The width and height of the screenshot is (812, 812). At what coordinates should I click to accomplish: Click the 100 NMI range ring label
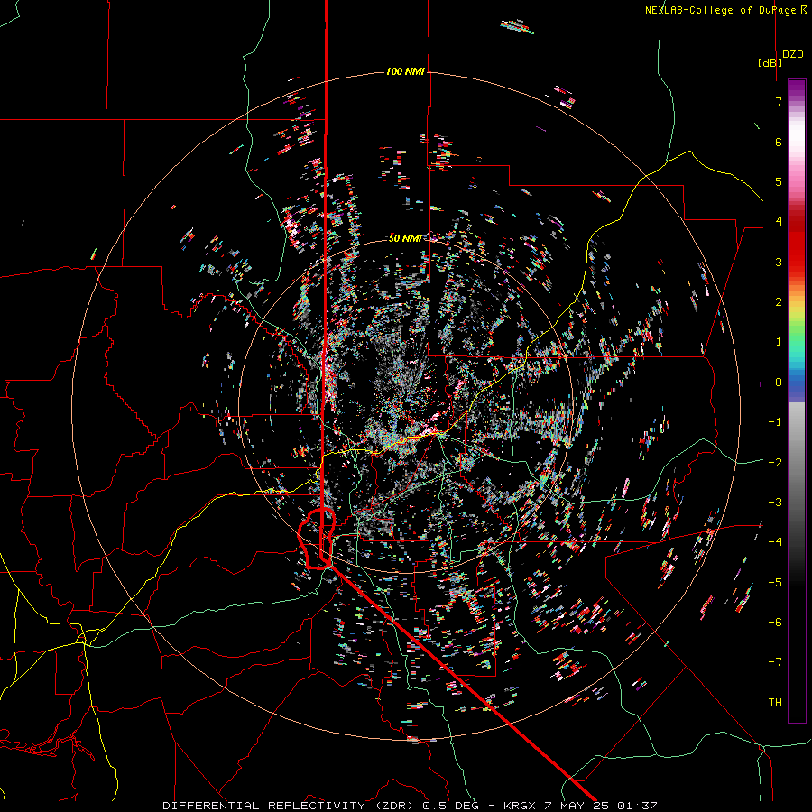405,71
